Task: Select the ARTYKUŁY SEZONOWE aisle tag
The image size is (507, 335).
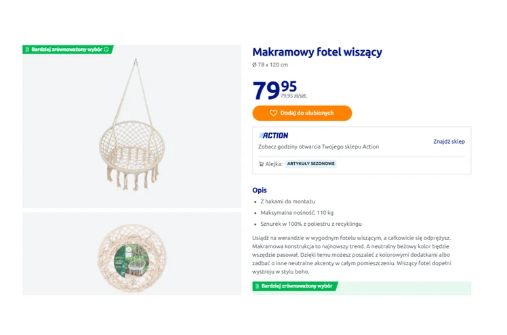Action: tap(310, 163)
